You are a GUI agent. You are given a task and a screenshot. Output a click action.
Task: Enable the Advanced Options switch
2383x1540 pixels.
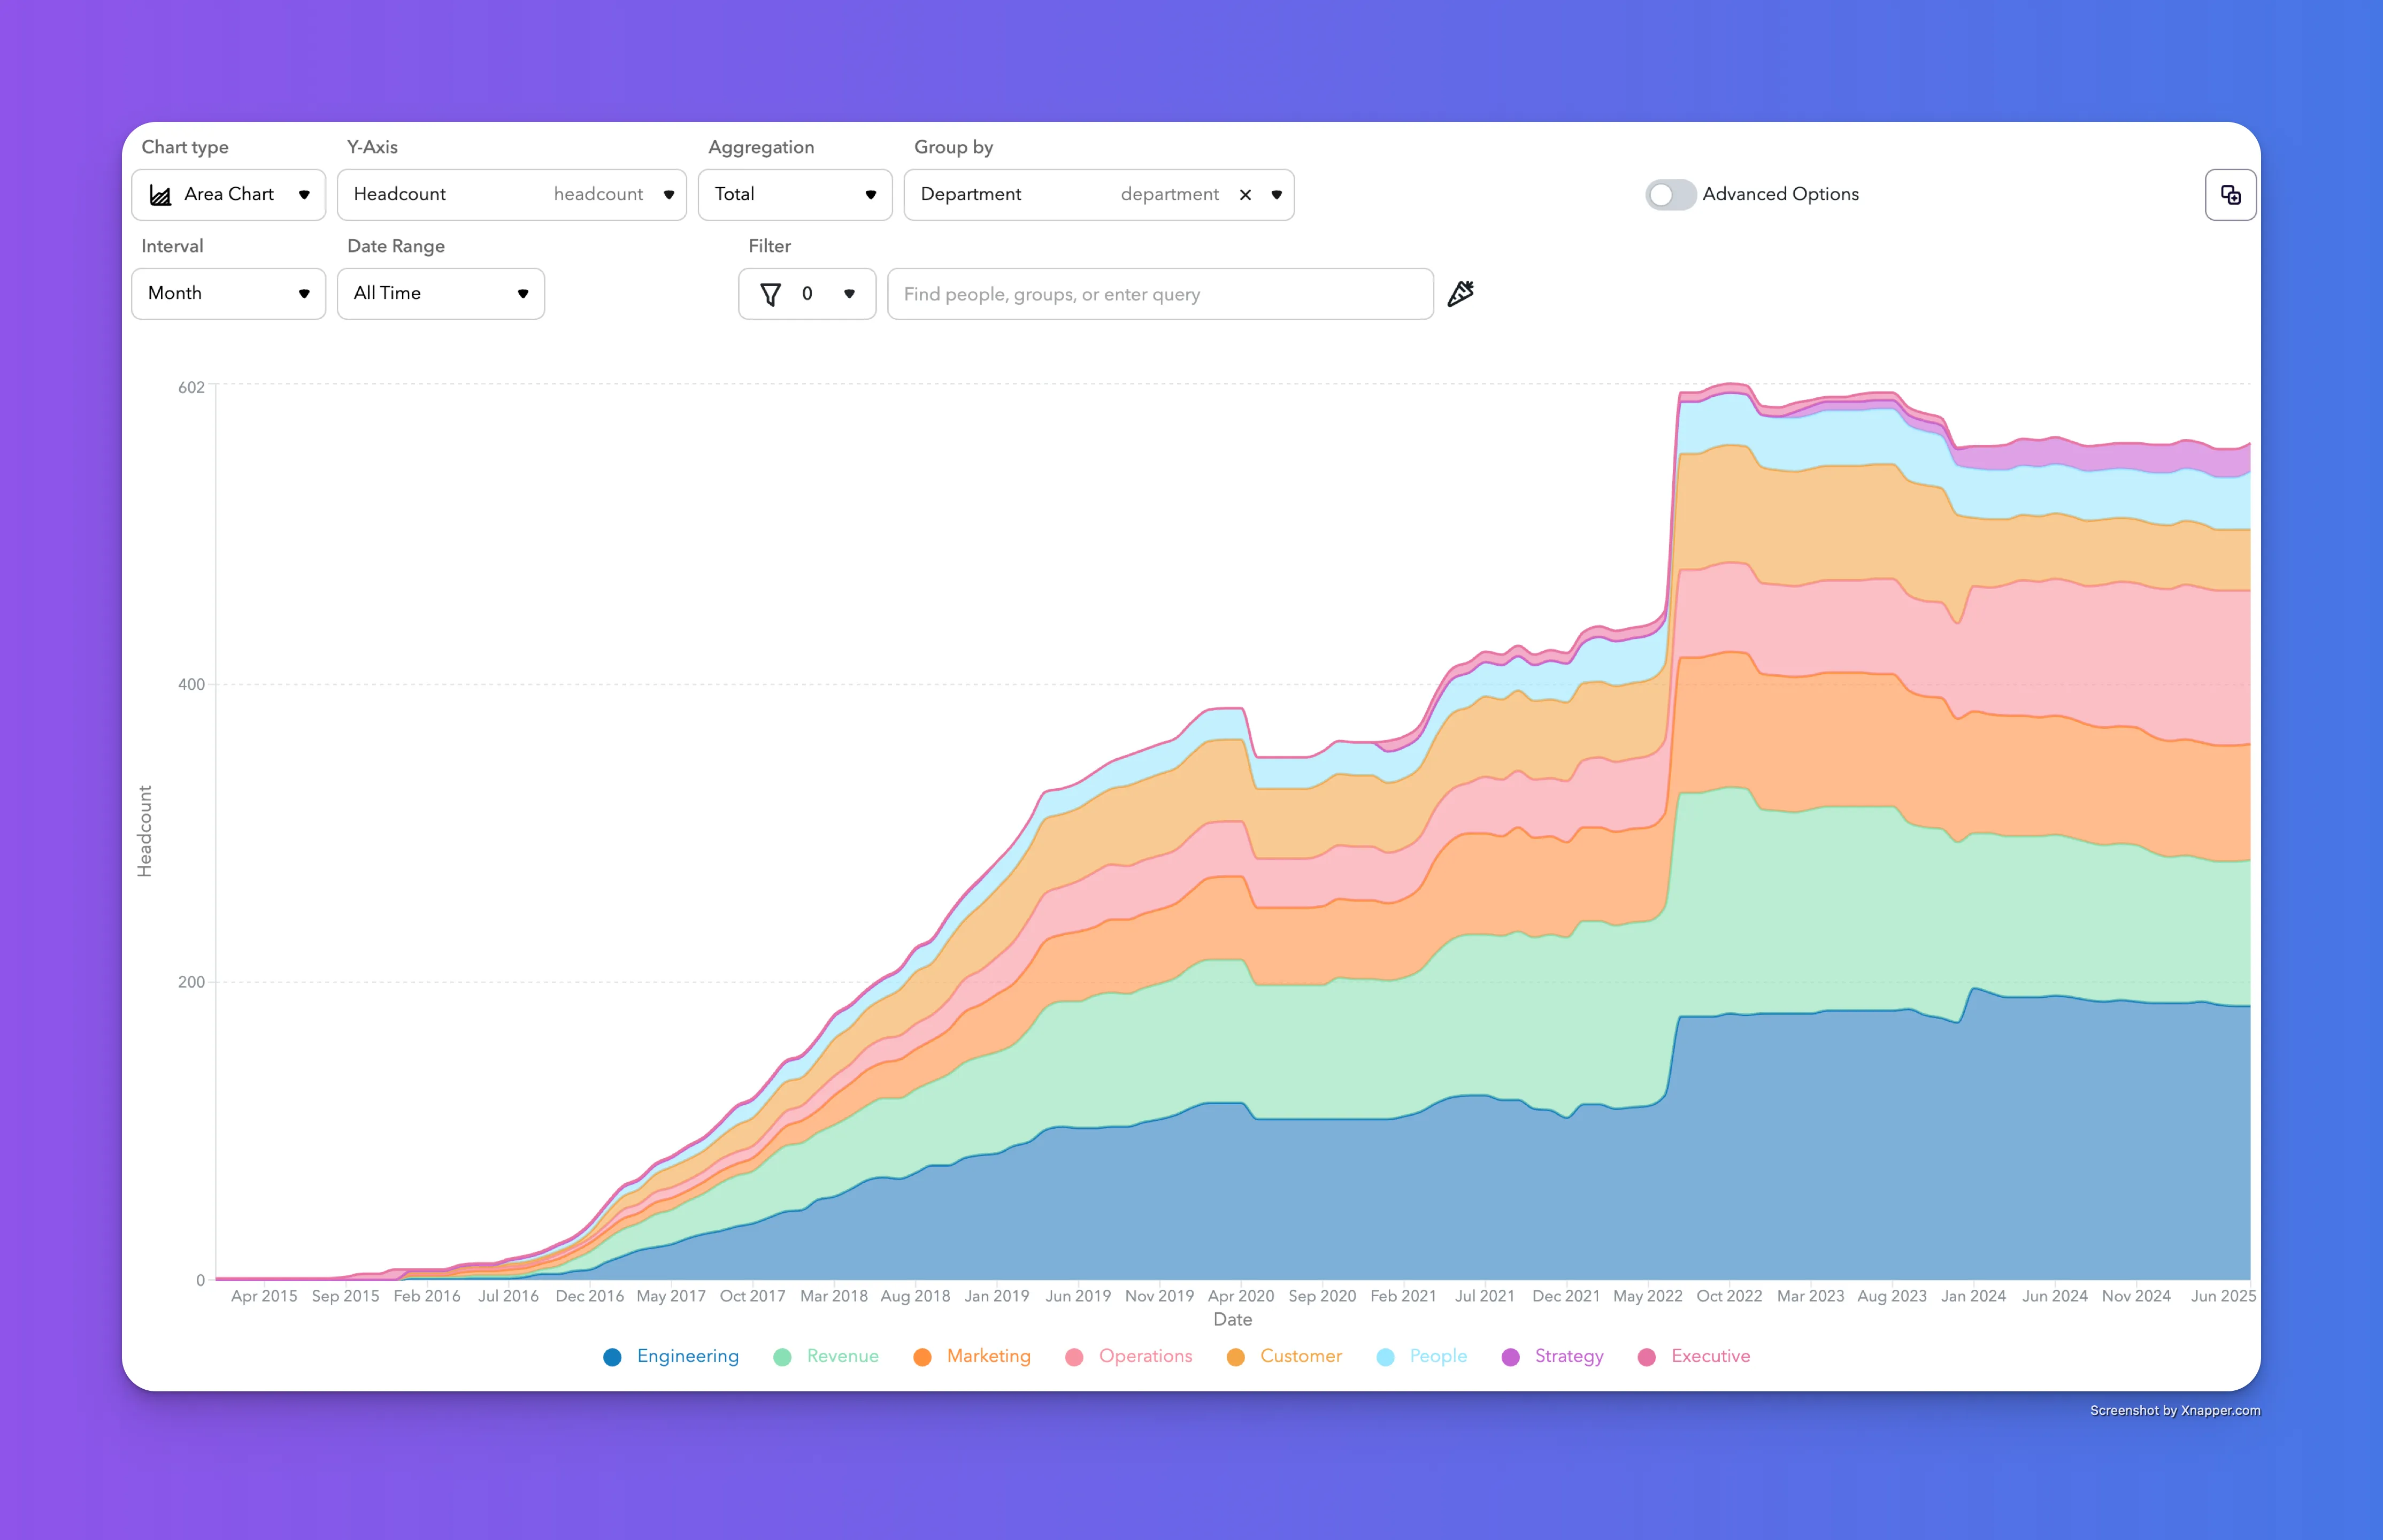pyautogui.click(x=1670, y=194)
